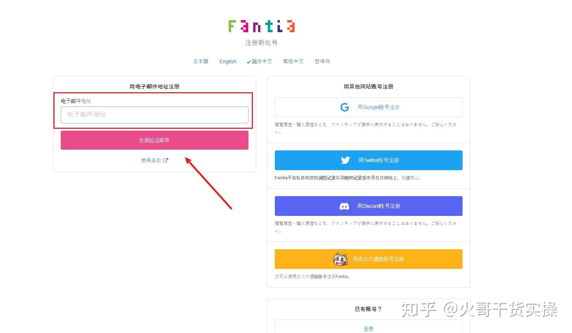Click the pink 发送验证邮件 button
Image resolution: width=572 pixels, height=333 pixels.
[154, 140]
